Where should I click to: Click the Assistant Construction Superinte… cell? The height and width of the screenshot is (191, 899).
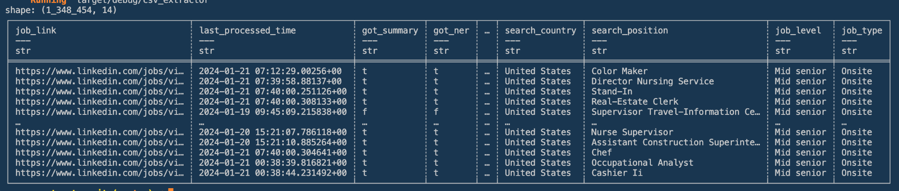pyautogui.click(x=675, y=142)
